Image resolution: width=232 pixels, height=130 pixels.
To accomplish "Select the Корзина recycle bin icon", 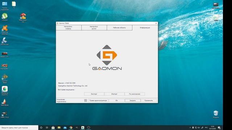I will (x=216, y=114).
